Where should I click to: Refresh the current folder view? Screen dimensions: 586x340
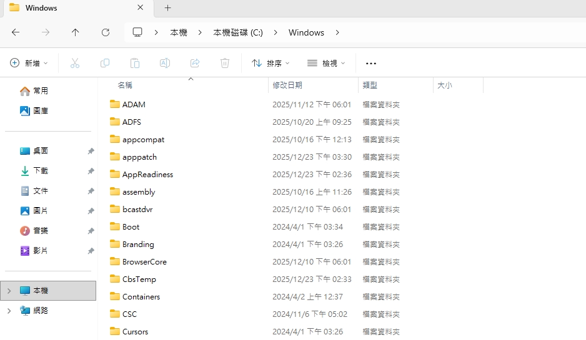click(106, 32)
